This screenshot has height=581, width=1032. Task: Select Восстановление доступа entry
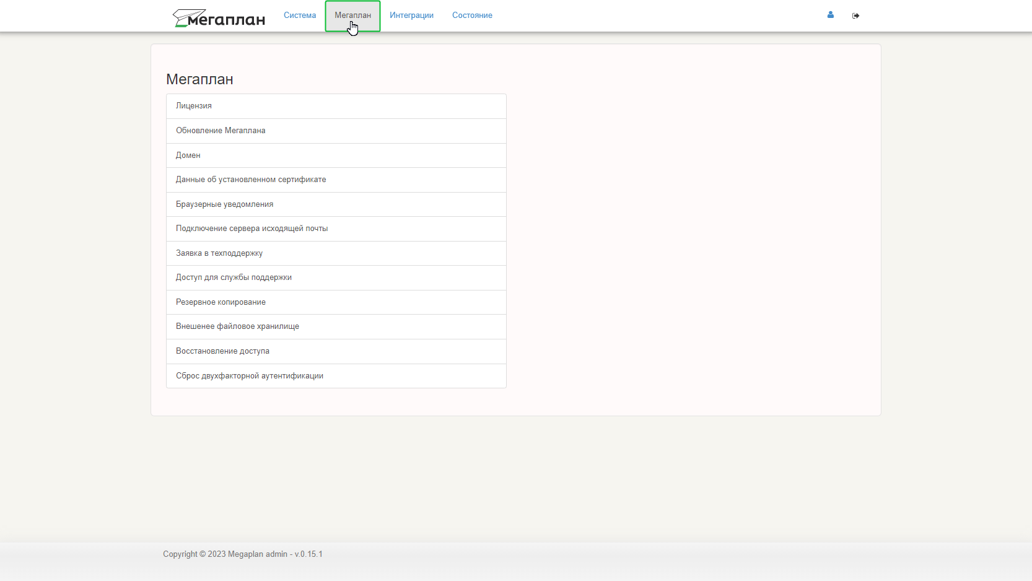(336, 351)
